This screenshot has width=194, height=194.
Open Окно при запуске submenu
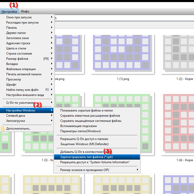(27, 17)
